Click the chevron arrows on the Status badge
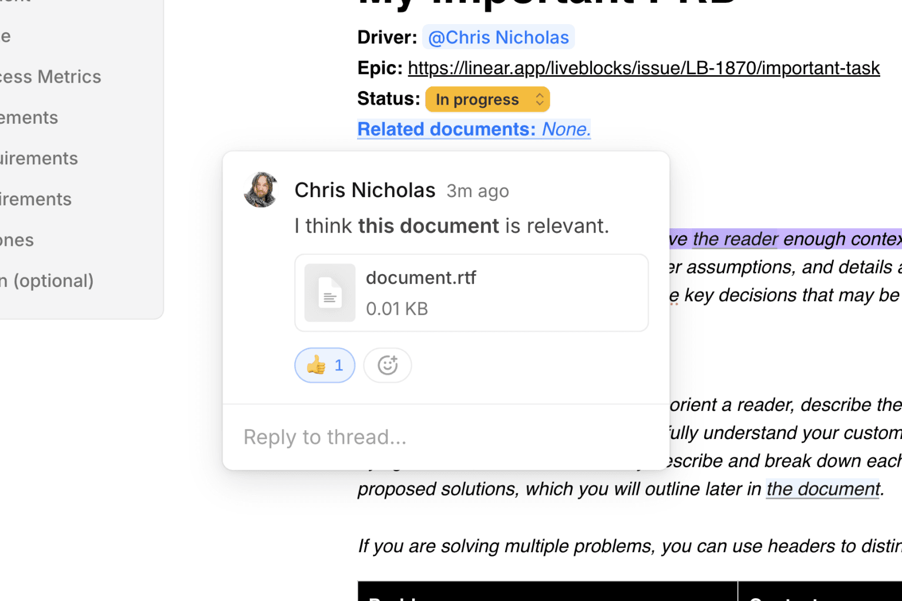Image resolution: width=902 pixels, height=601 pixels. tap(538, 99)
